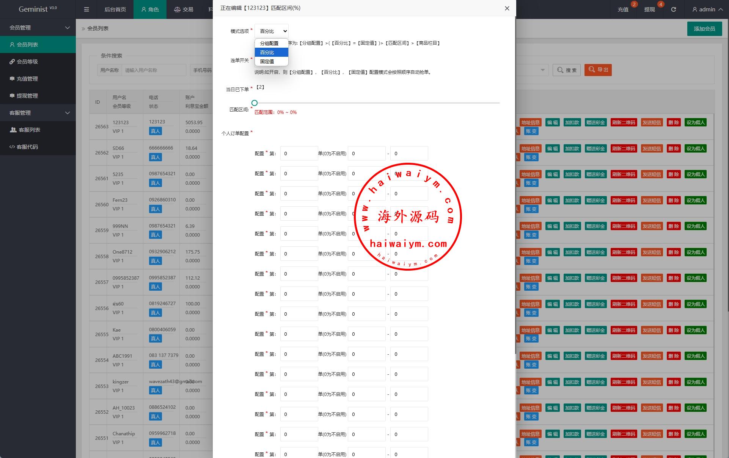729x458 pixels.
Task: Open 会员等级 sidebar item
Action: point(27,62)
